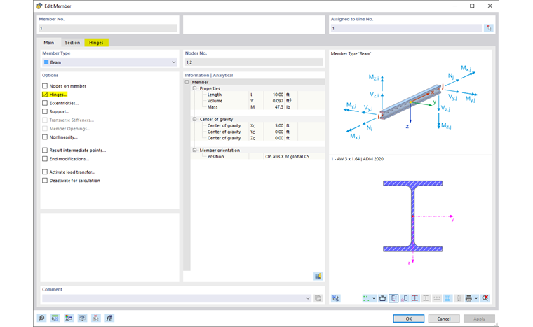
Task: Click the Cancel button
Action: [x=444, y=319]
